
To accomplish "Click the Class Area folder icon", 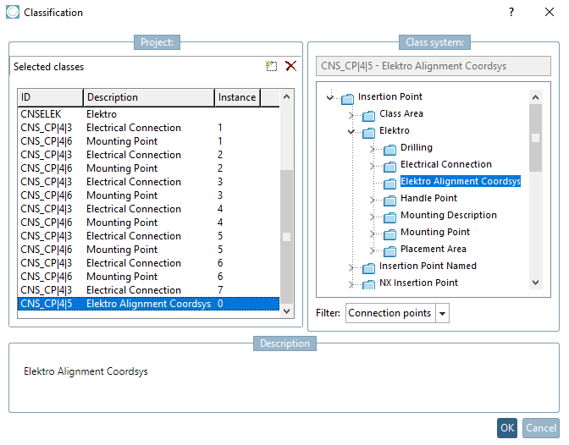I will (368, 114).
